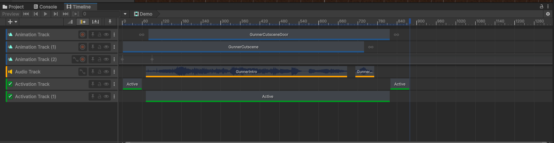Click the Audio Track speaker icon
The height and width of the screenshot is (143, 554).
click(10, 72)
